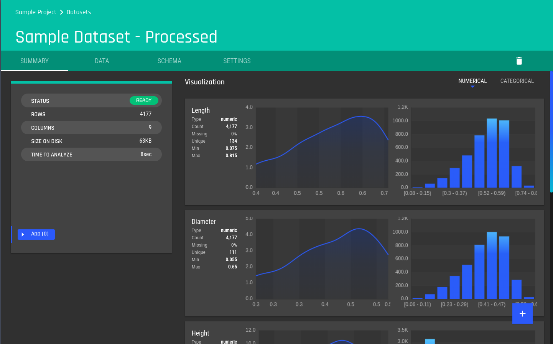Open the SCHEMA tab
Screen dimensions: 553x344
click(x=169, y=61)
